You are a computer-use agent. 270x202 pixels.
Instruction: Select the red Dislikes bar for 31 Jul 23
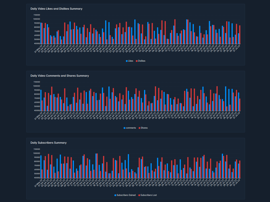pos(240,35)
